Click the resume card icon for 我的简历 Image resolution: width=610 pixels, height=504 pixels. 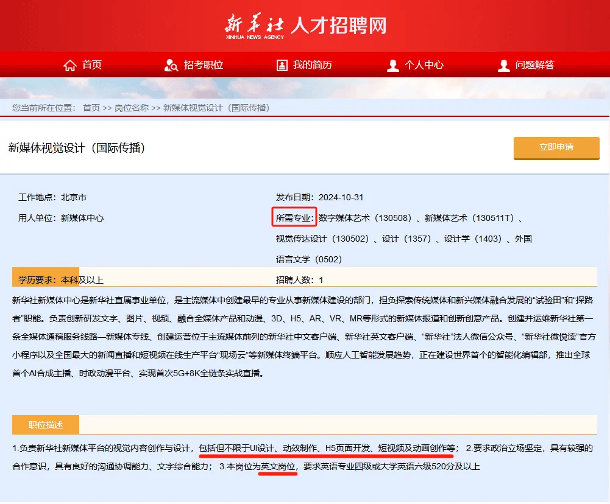click(282, 65)
